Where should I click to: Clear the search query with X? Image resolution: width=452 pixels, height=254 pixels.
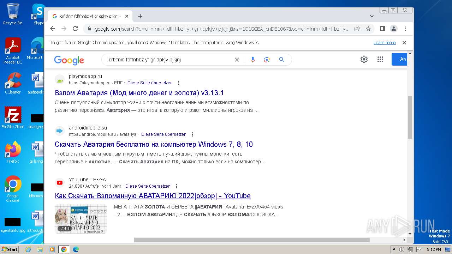coord(237,60)
